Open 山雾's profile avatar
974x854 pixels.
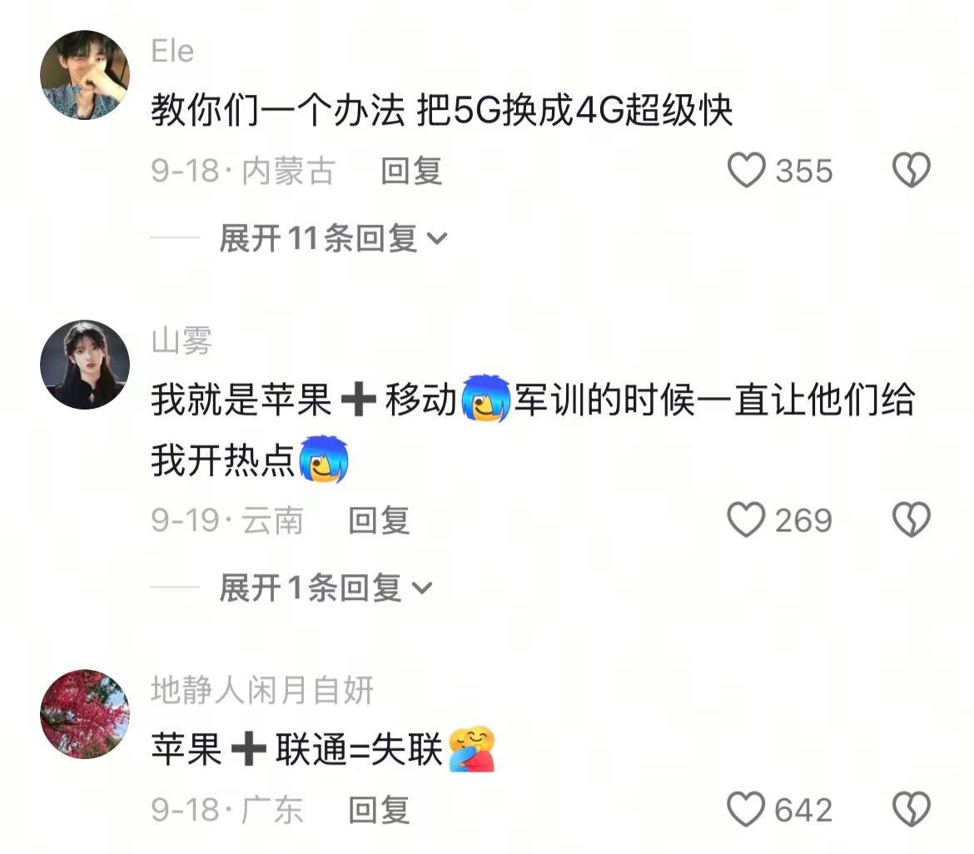click(85, 365)
